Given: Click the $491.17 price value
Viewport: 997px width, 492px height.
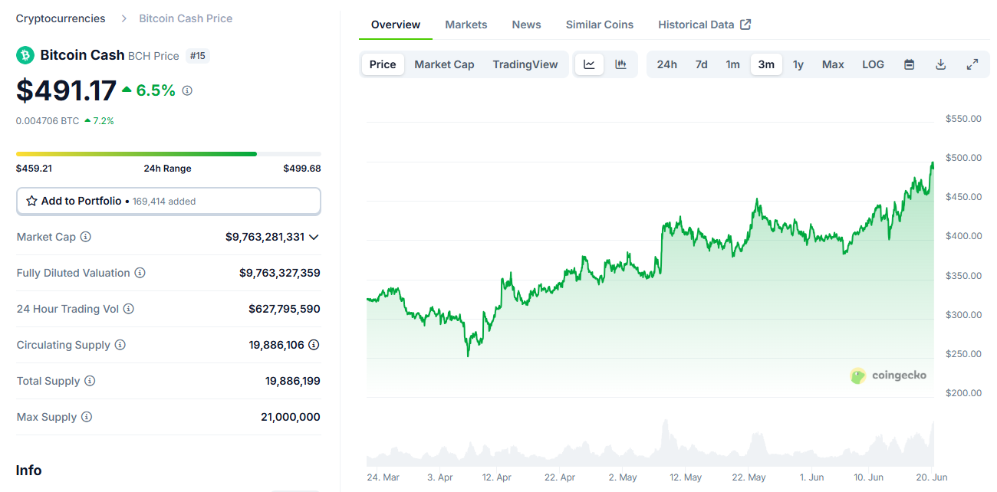Looking at the screenshot, I should pos(67,90).
